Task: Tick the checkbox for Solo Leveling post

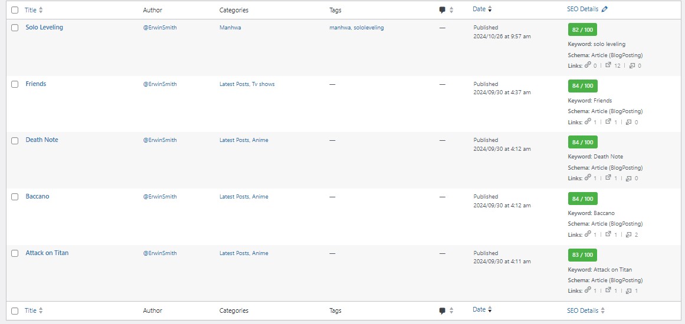Action: pos(15,28)
